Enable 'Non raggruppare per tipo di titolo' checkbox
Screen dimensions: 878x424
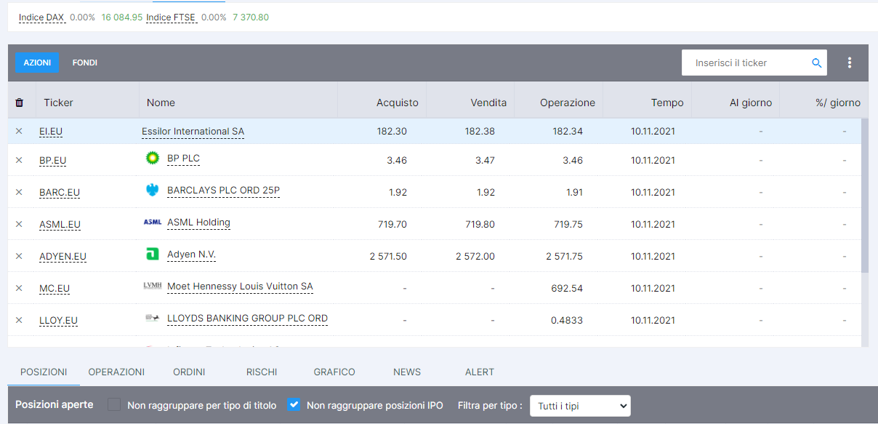coord(114,404)
